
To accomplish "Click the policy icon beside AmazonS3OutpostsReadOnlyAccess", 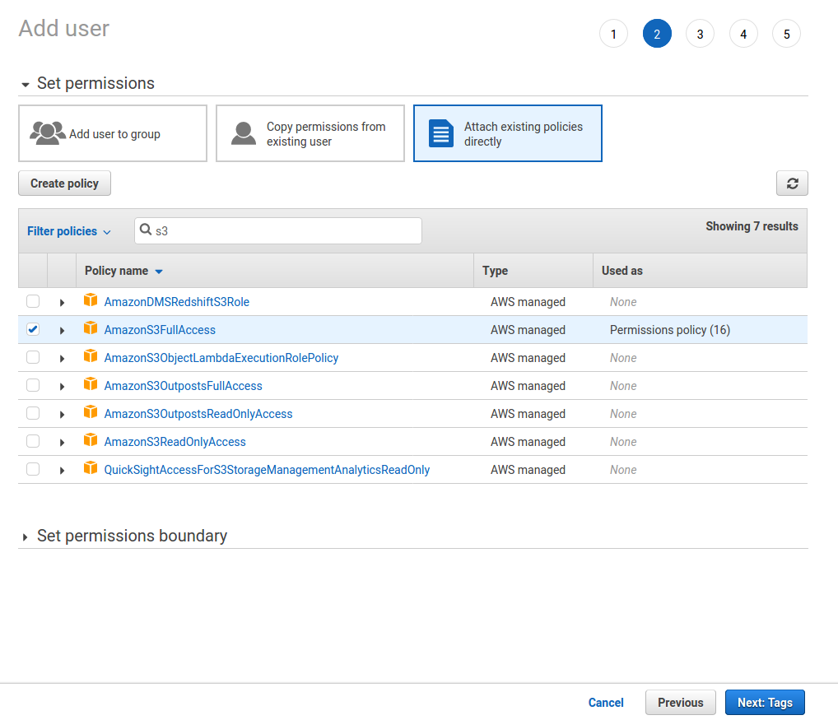I will point(91,411).
